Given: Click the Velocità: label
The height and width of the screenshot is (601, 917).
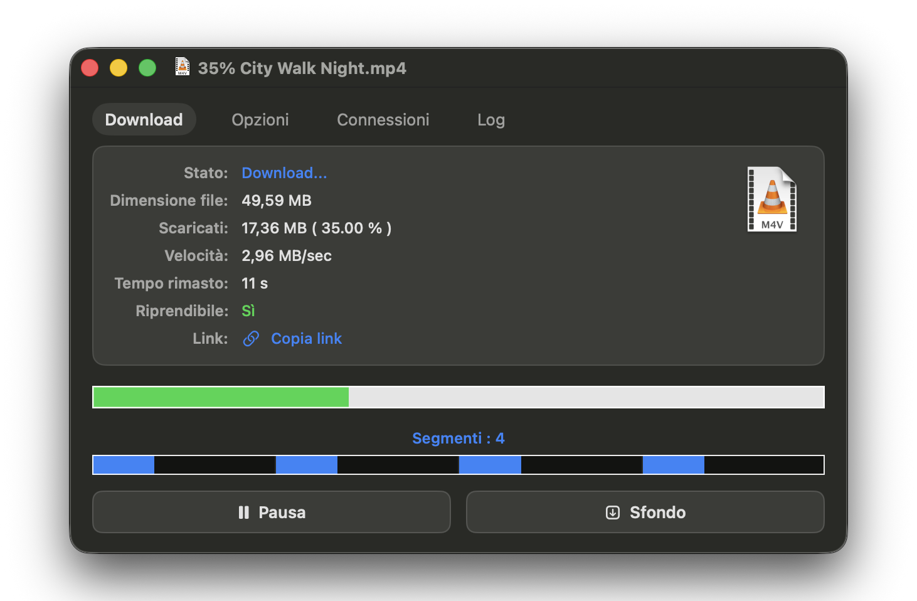Looking at the screenshot, I should point(196,256).
